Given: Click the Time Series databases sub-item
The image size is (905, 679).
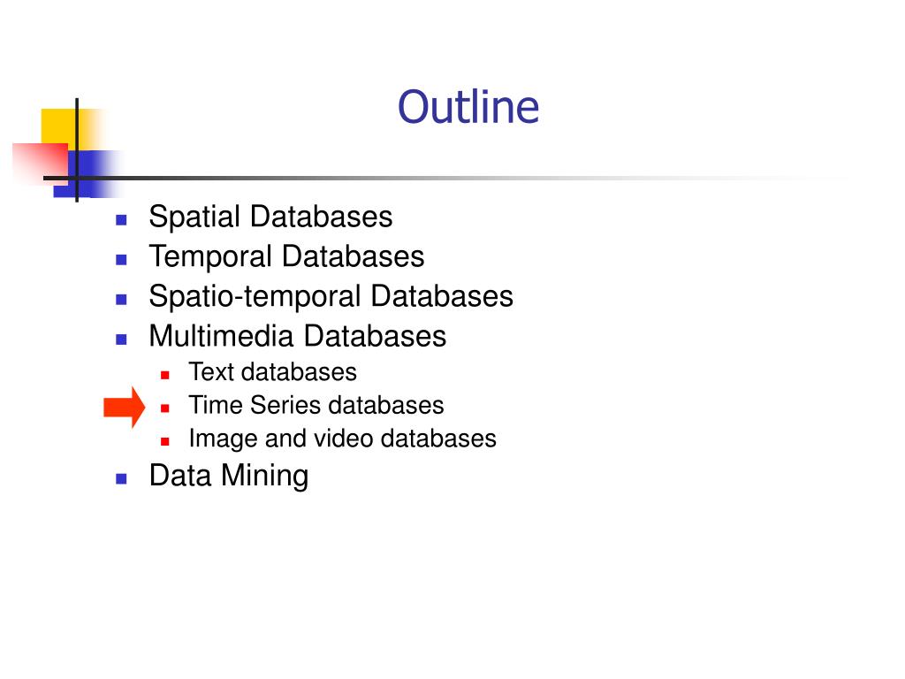Looking at the screenshot, I should pyautogui.click(x=316, y=405).
